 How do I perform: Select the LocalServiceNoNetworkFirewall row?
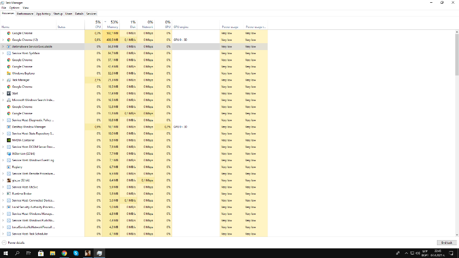(x=134, y=227)
